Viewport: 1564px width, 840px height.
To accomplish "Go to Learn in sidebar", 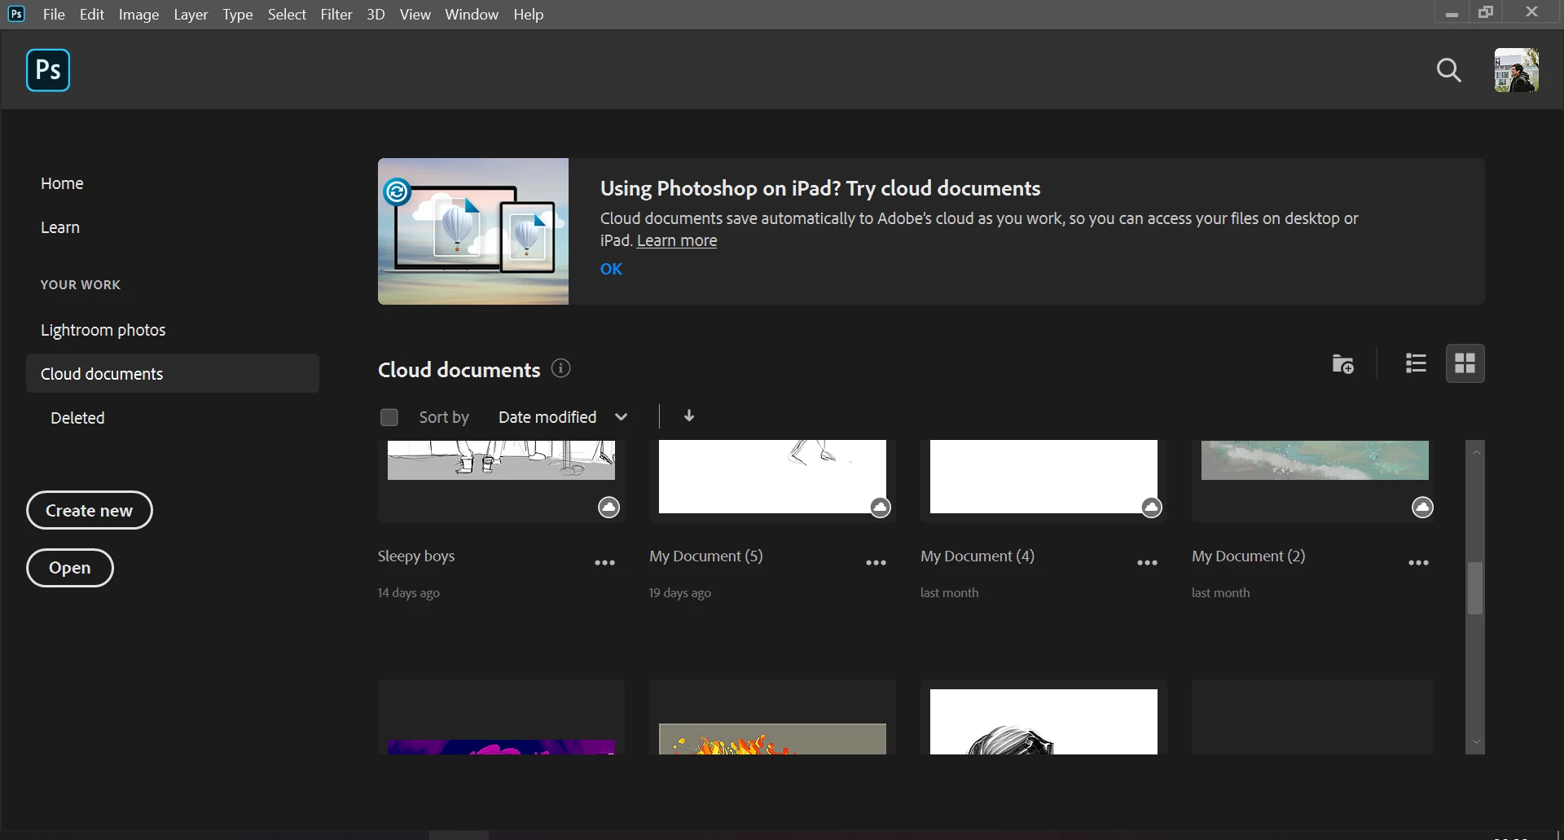I will click(60, 227).
